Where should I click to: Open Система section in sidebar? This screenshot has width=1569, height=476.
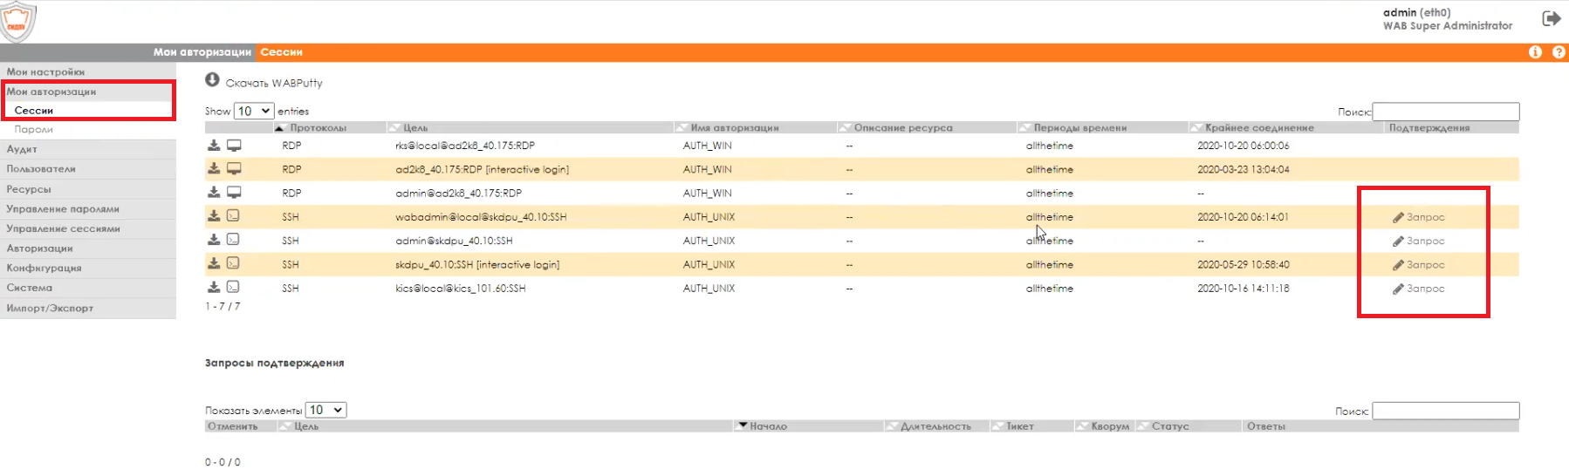coord(87,288)
